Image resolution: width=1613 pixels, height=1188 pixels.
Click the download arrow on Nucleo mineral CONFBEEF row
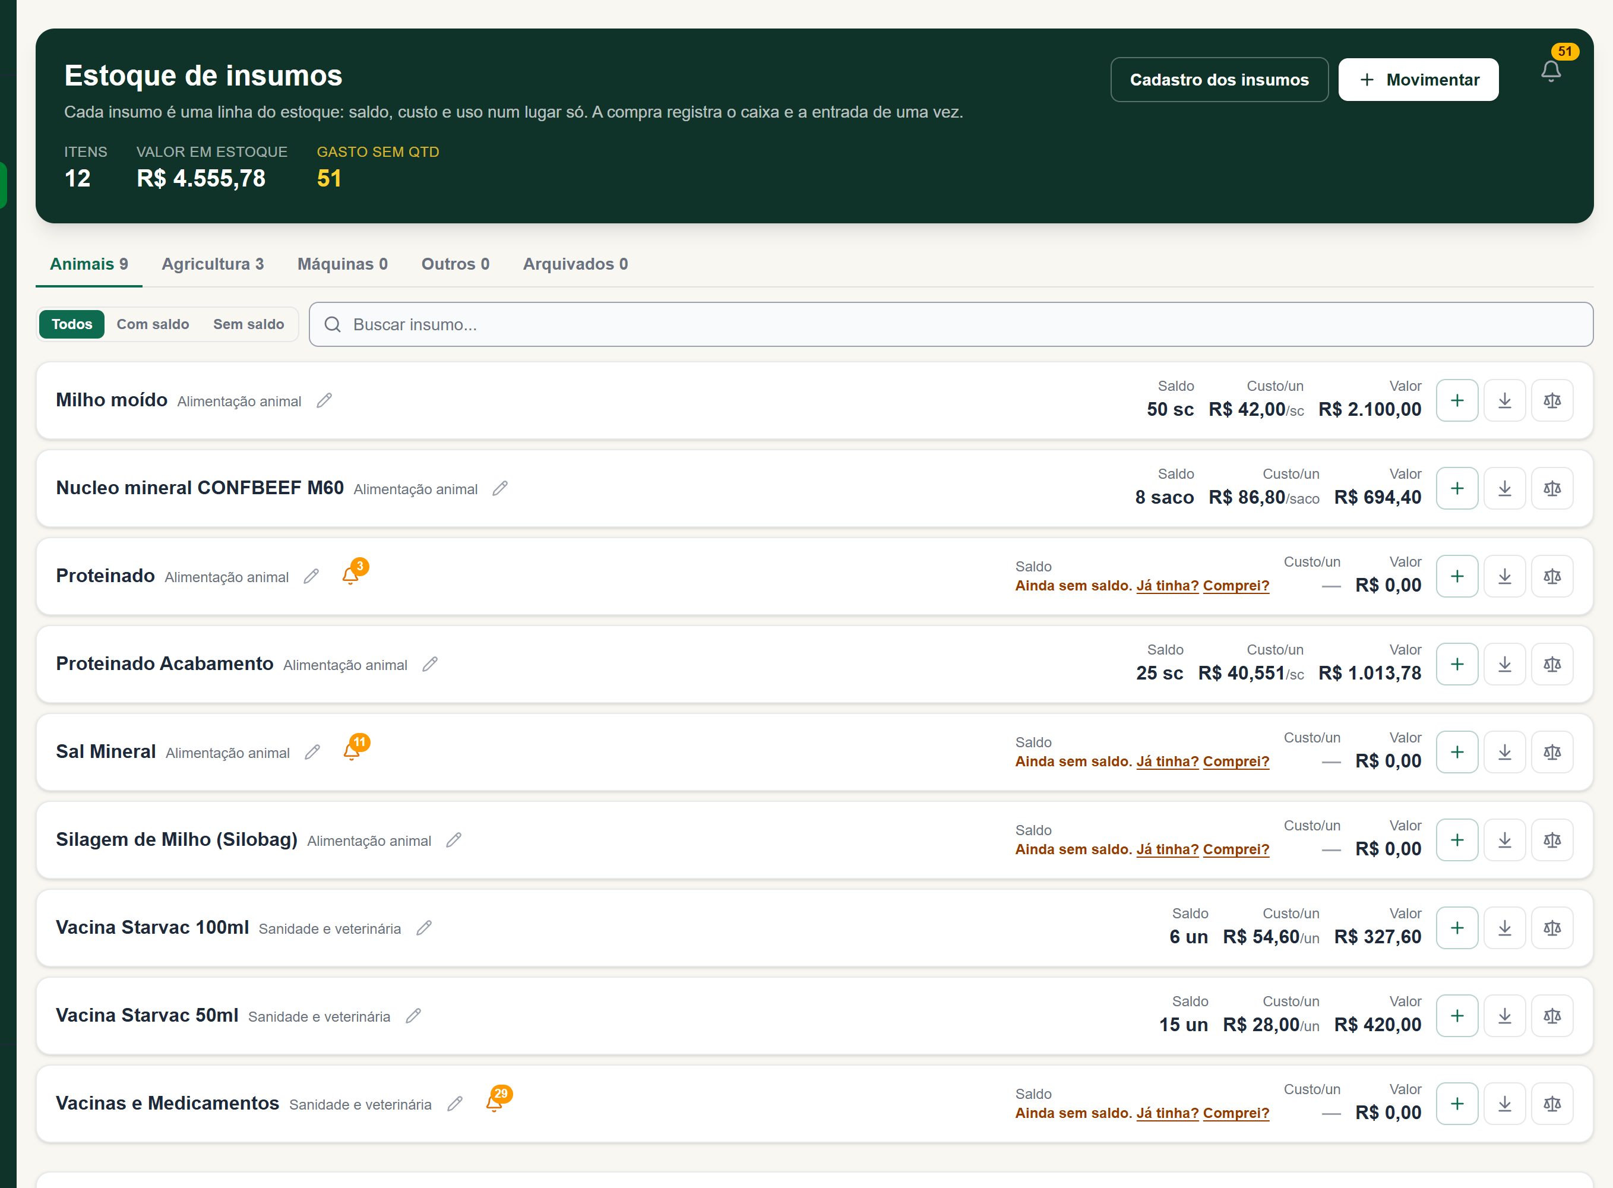coord(1504,488)
